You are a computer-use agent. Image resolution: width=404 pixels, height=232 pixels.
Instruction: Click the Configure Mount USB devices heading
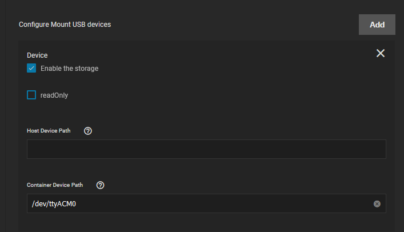tap(65, 25)
